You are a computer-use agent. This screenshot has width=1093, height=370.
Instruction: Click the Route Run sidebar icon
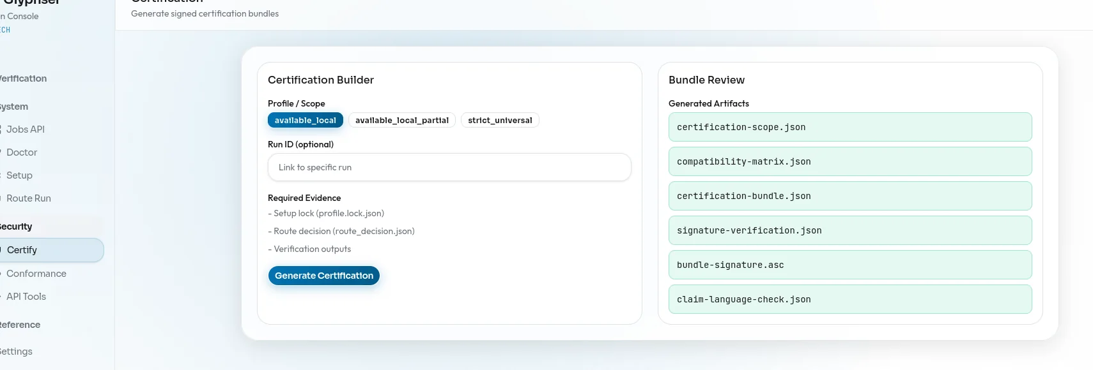coord(2,198)
